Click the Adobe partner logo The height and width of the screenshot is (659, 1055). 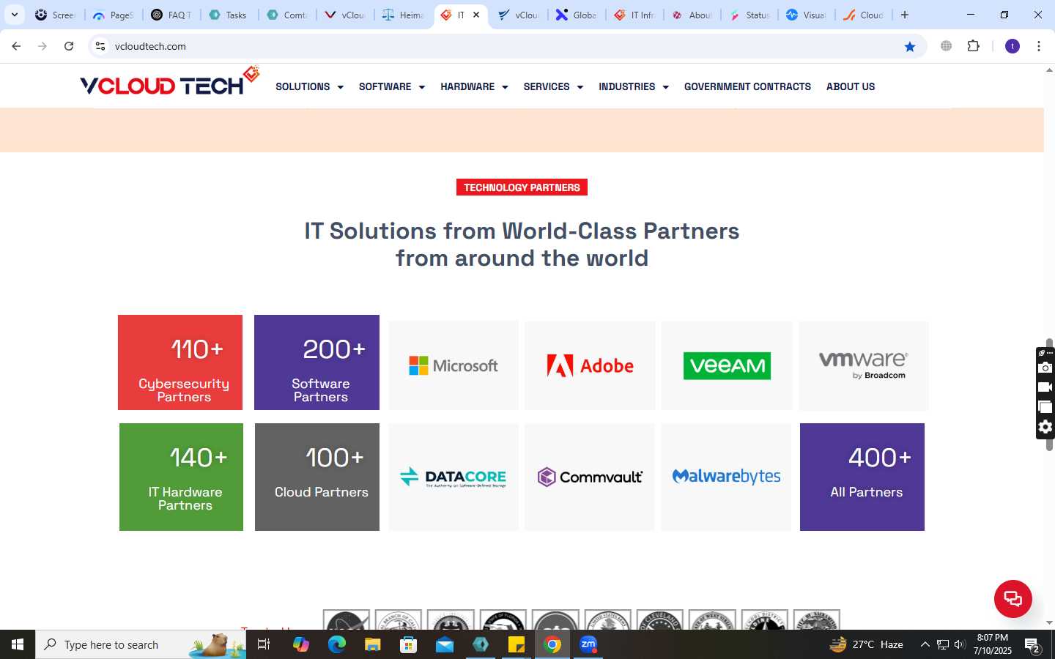pos(590,365)
